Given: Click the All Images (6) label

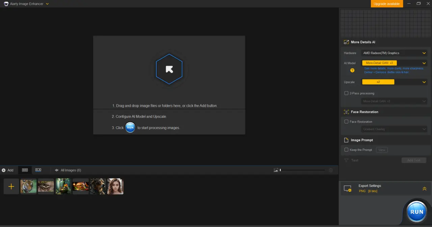Looking at the screenshot, I should point(71,170).
